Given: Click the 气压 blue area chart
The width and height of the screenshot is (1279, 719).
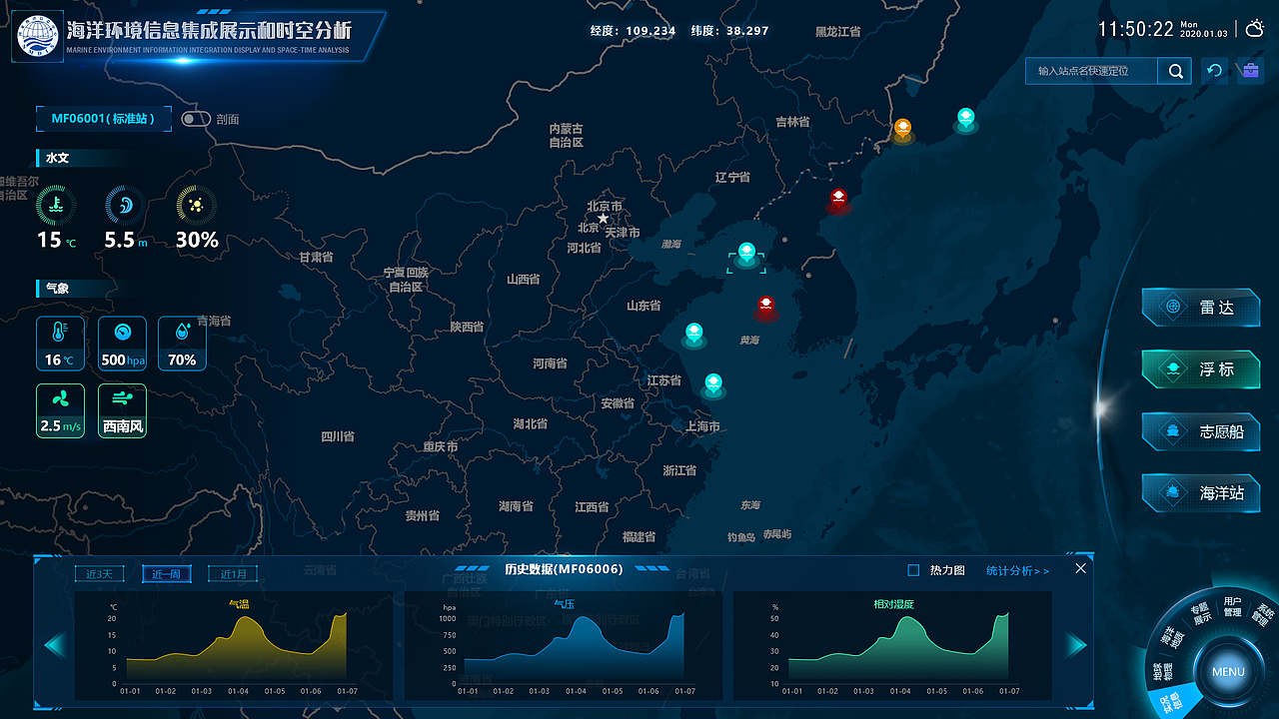Looking at the screenshot, I should click(x=575, y=648).
